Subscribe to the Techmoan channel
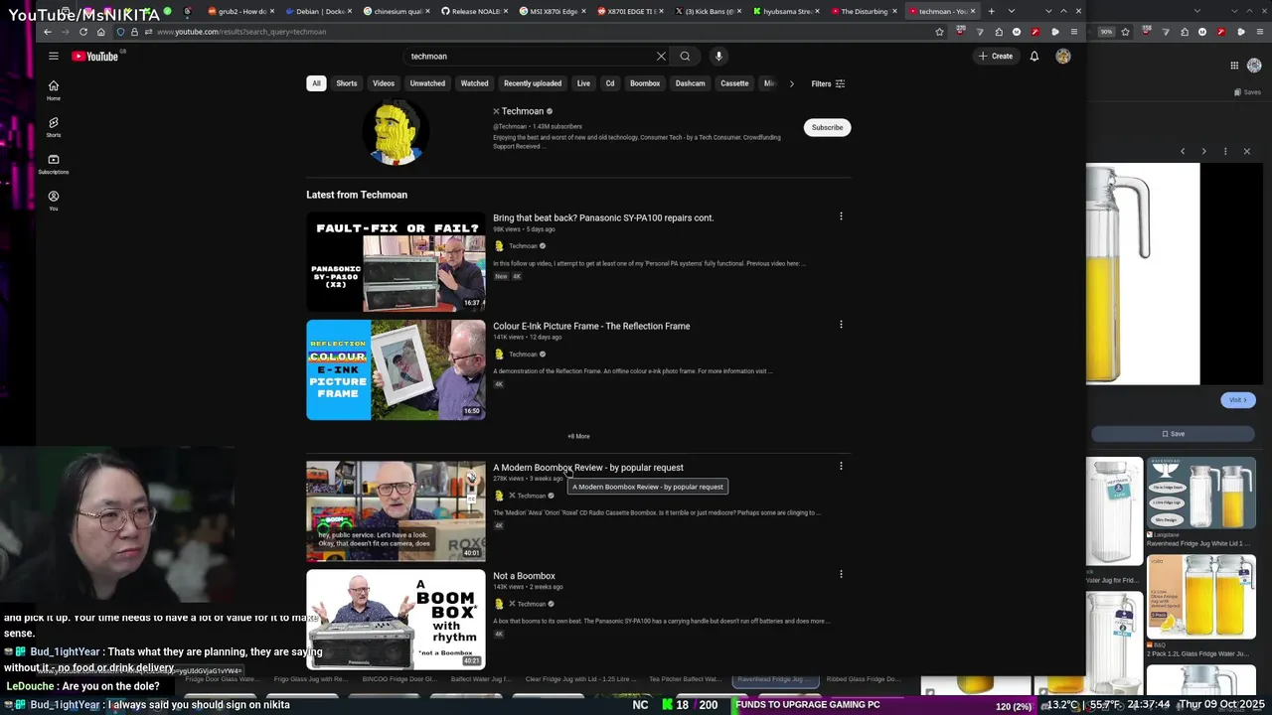The image size is (1272, 715). [x=827, y=127]
